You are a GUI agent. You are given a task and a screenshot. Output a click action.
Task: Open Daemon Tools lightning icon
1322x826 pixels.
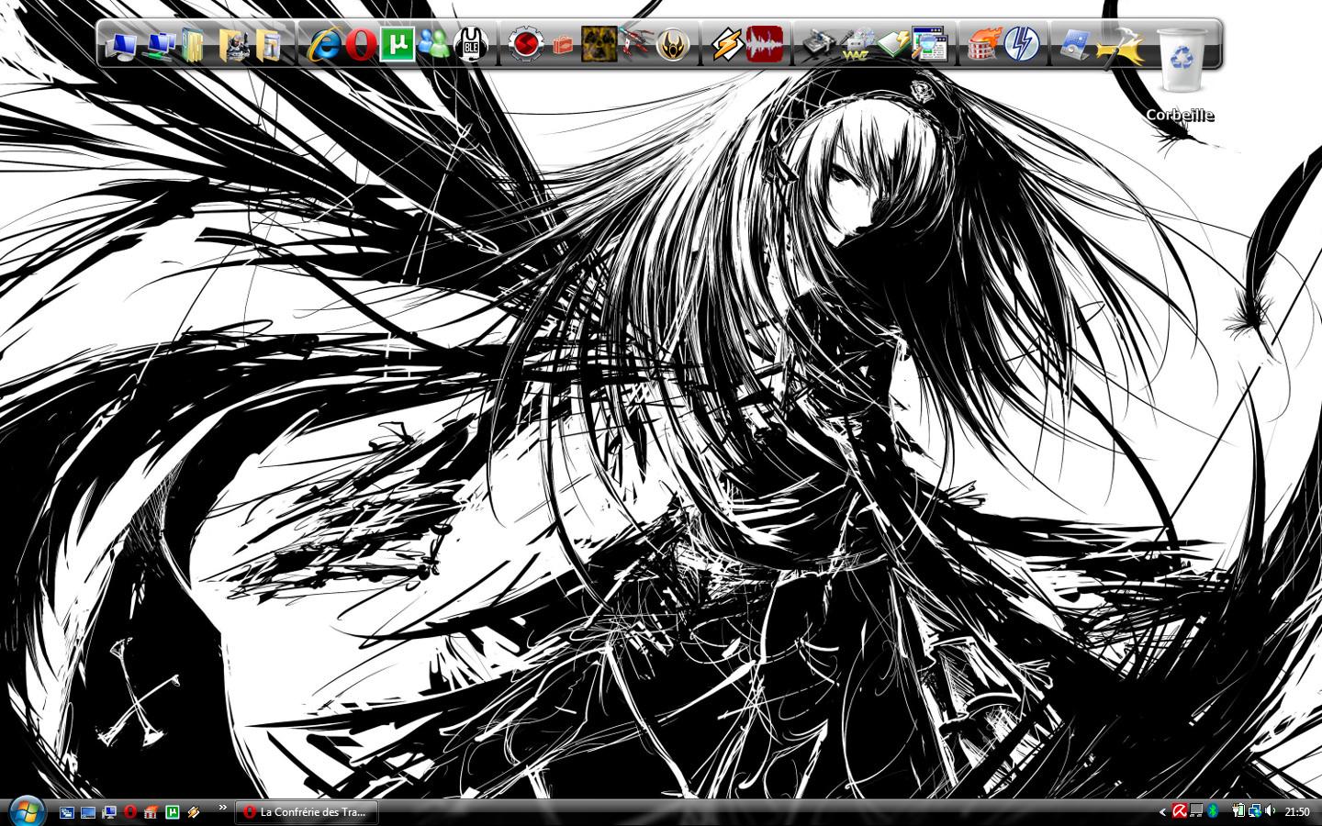point(1021,44)
